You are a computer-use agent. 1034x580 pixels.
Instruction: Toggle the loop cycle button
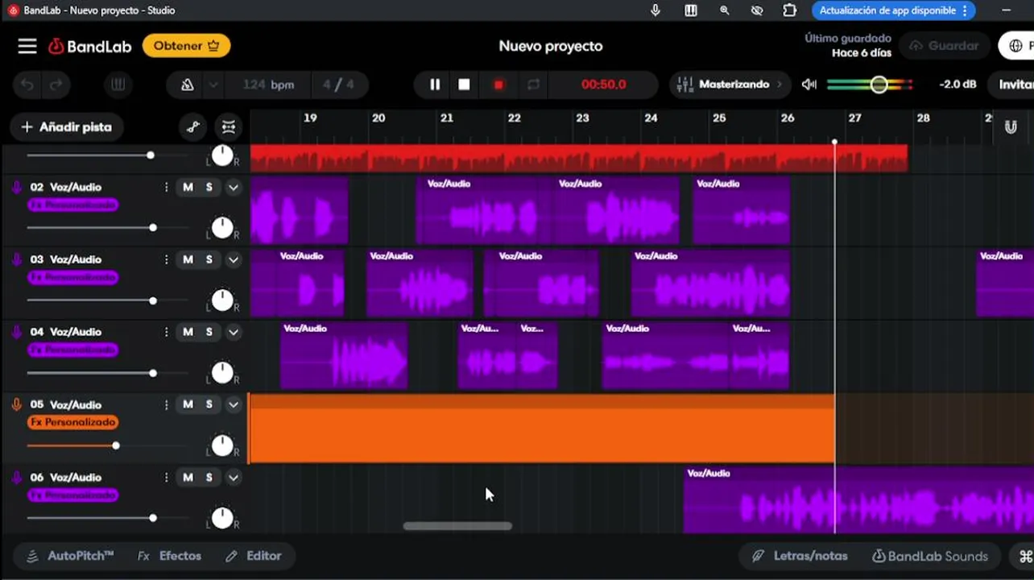tap(532, 85)
